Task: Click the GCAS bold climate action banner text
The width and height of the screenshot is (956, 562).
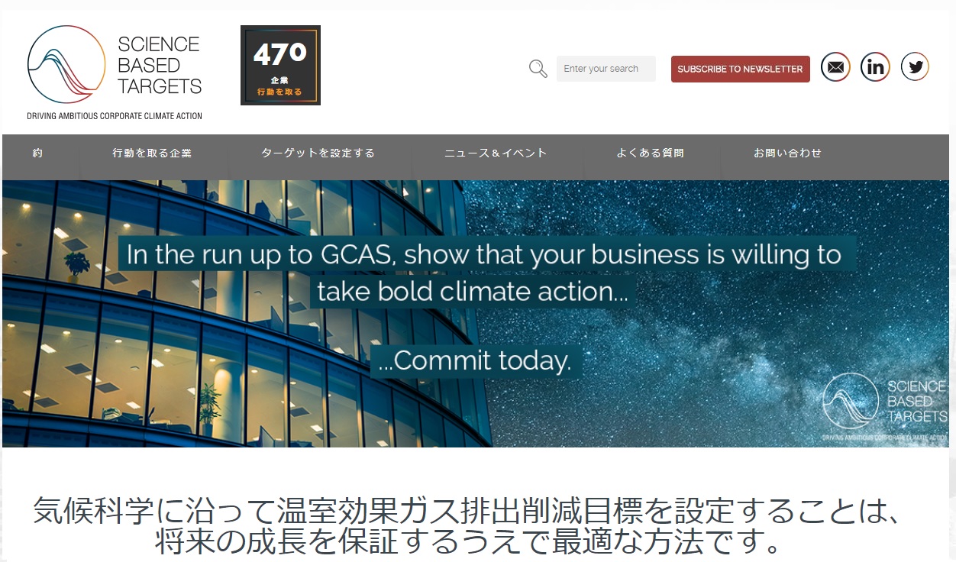Action: click(x=484, y=273)
